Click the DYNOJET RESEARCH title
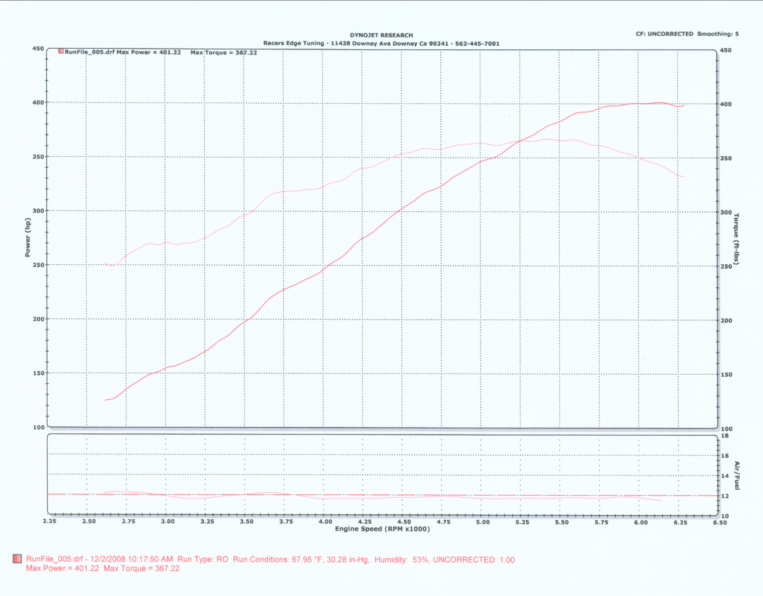The image size is (763, 596). click(381, 35)
